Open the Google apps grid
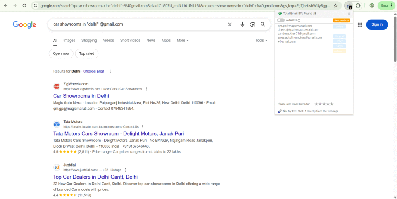 coord(360,24)
